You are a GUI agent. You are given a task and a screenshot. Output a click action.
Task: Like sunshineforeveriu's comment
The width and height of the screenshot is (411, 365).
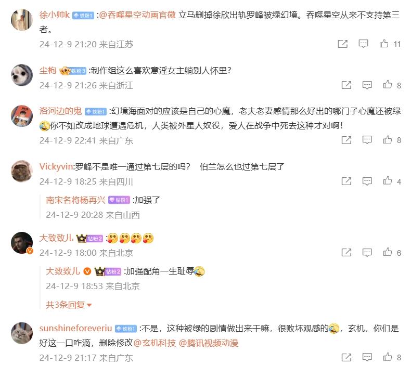(x=388, y=357)
